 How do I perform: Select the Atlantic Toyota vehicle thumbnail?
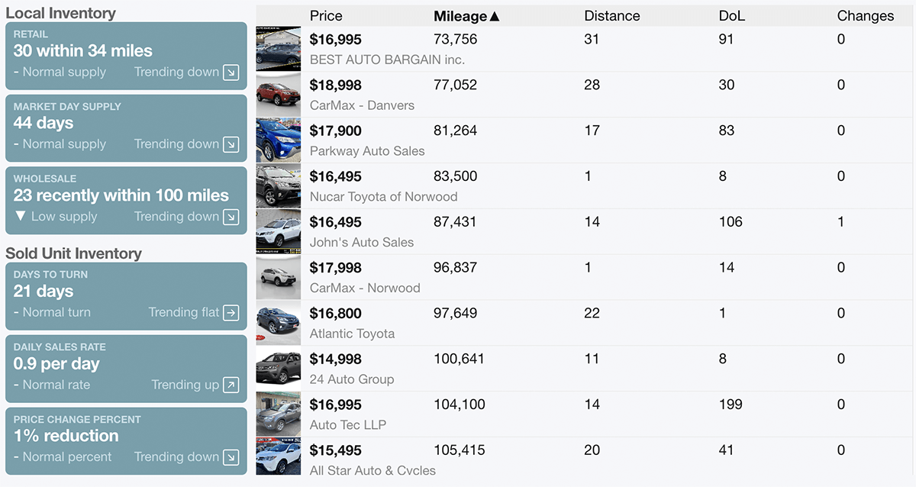[279, 323]
